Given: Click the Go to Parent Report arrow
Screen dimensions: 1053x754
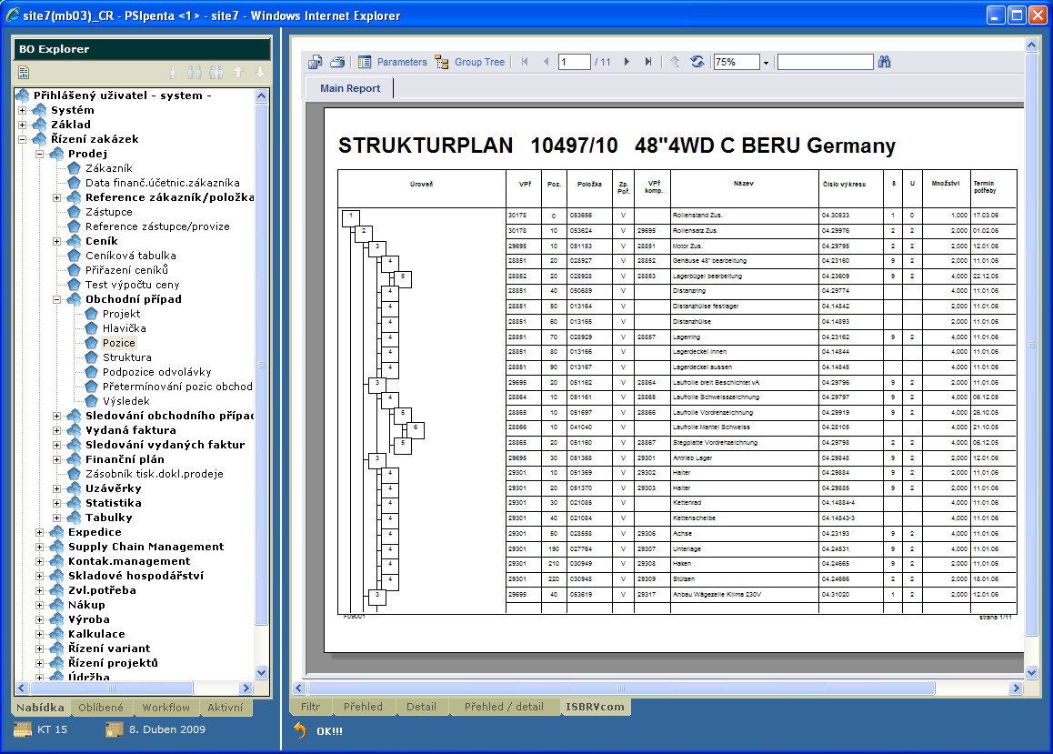Looking at the screenshot, I should tap(675, 62).
